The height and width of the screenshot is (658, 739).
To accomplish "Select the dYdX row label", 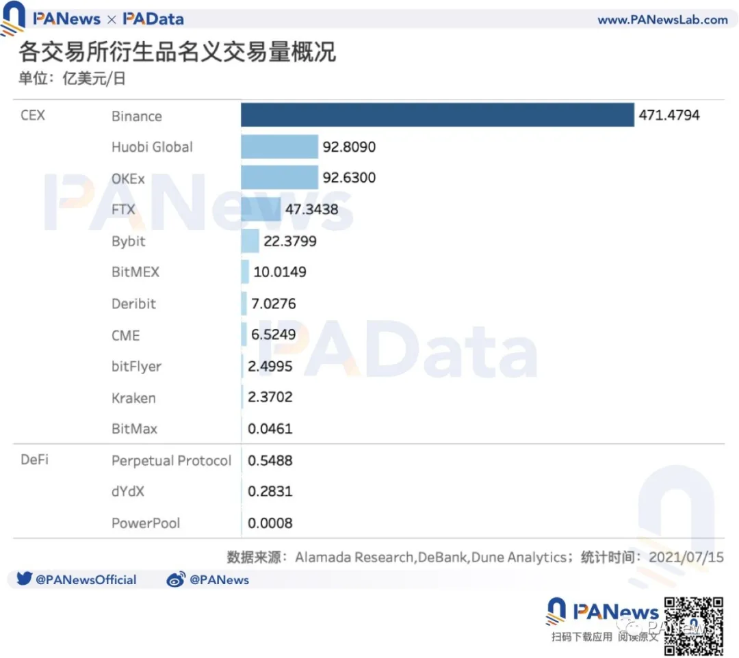I will point(128,491).
